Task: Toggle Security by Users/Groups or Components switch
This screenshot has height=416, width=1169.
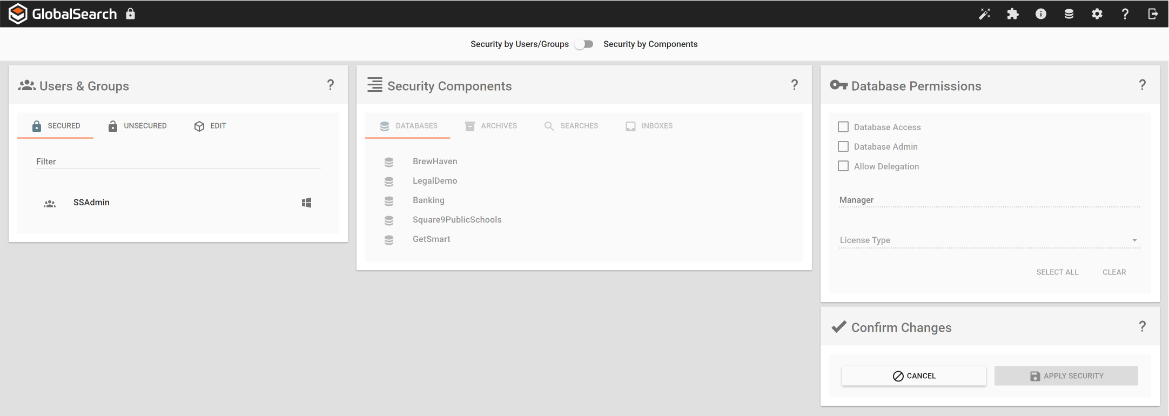Action: pos(584,44)
